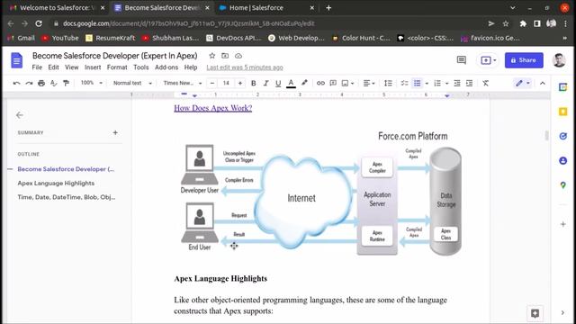The image size is (576, 324).
Task: Open the Add-ons menu
Action: pyautogui.click(x=166, y=67)
